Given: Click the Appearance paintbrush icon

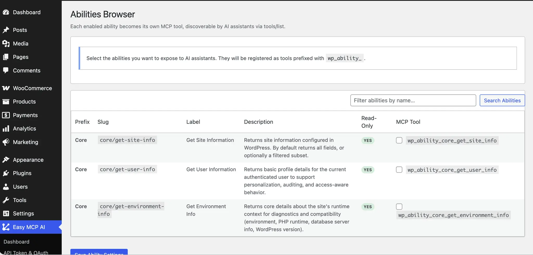Looking at the screenshot, I should coord(6,160).
